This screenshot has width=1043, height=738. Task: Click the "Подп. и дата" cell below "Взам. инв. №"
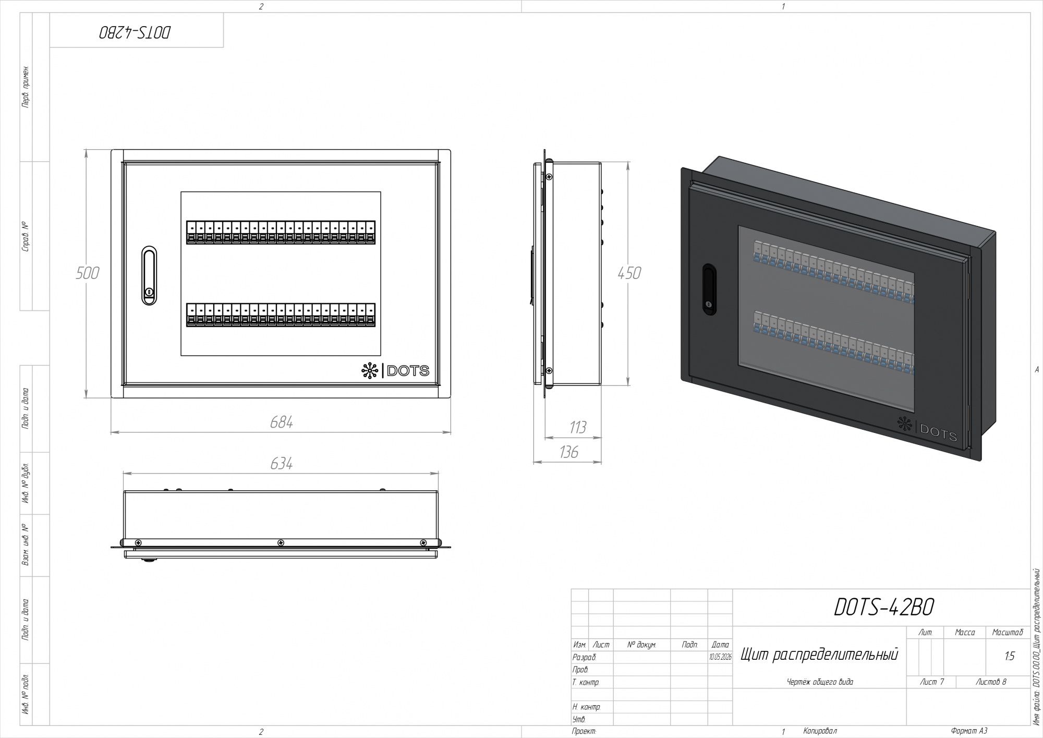(x=26, y=620)
